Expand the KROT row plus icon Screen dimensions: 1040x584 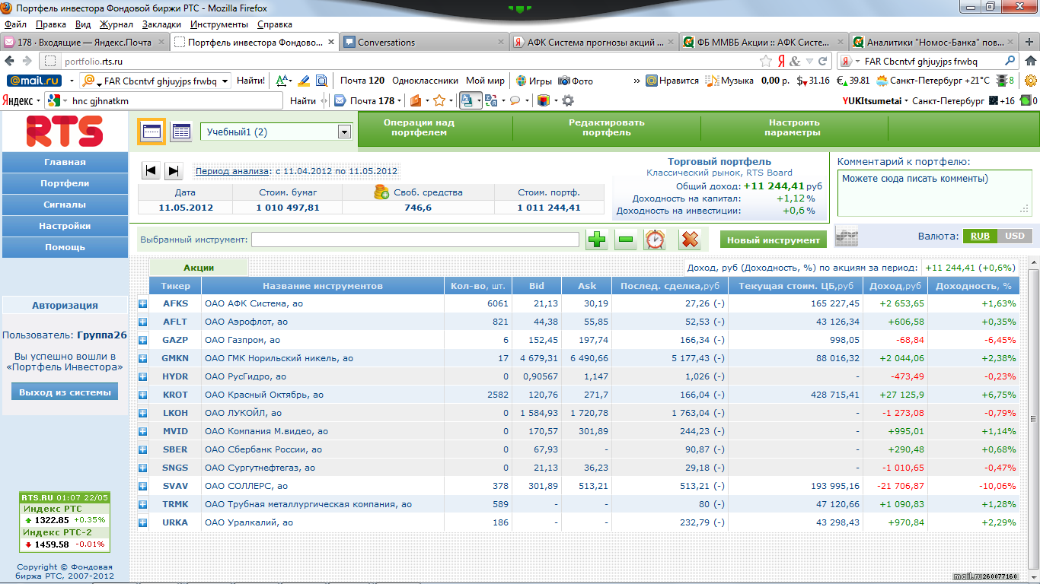coord(142,395)
